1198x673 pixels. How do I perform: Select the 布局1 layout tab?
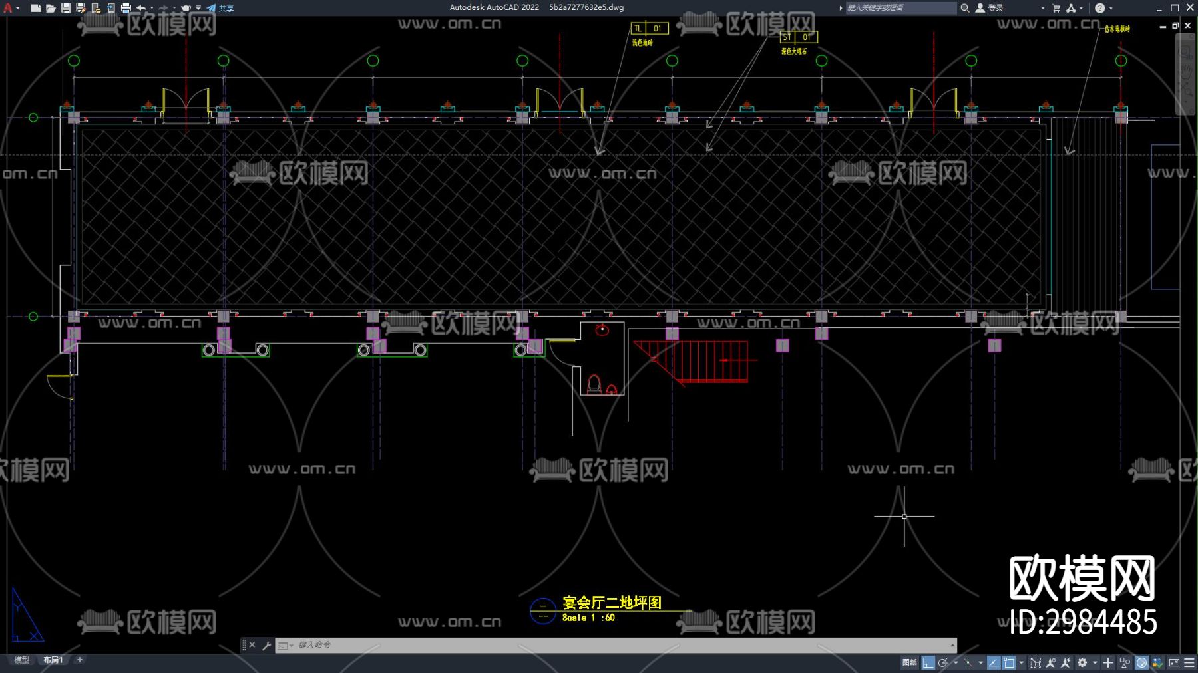(x=53, y=660)
